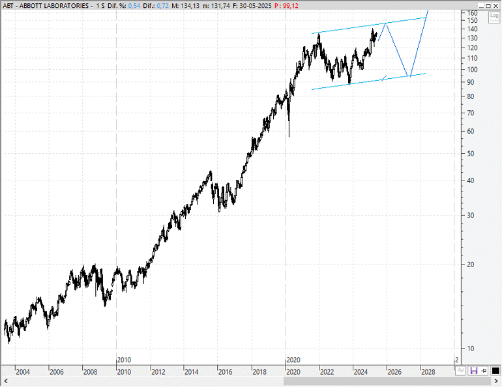Screen dimensions: 502x387
Task: Click the 110 price axis label
Action: tap(472, 58)
